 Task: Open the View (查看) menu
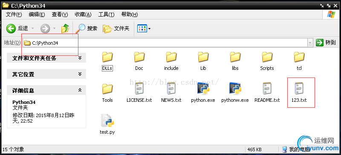point(60,14)
